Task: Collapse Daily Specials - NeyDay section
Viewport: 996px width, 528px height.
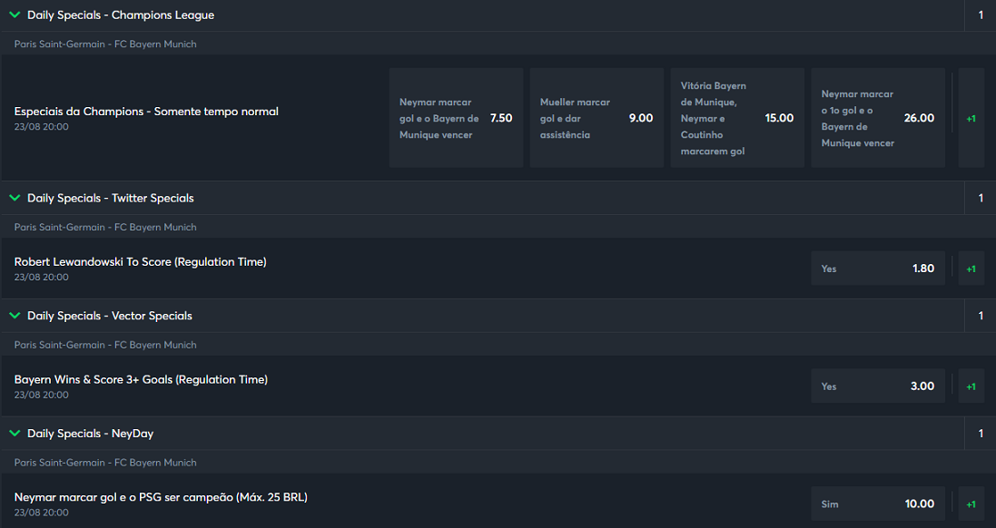Action: click(x=15, y=434)
